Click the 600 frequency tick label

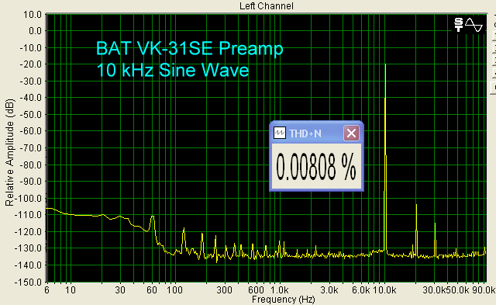click(x=256, y=289)
